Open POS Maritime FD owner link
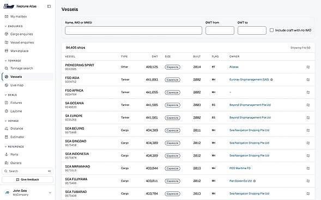 tap(240, 168)
